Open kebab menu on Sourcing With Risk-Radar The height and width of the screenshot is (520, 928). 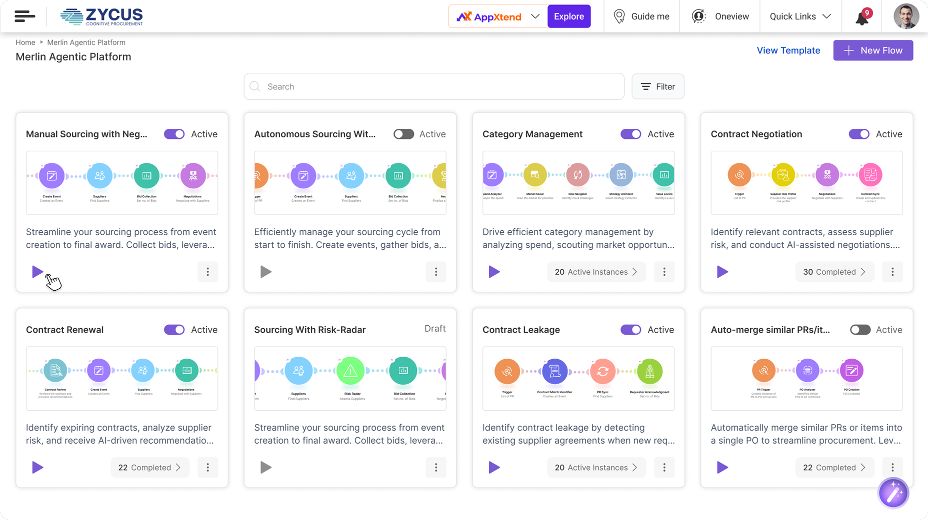click(x=435, y=468)
